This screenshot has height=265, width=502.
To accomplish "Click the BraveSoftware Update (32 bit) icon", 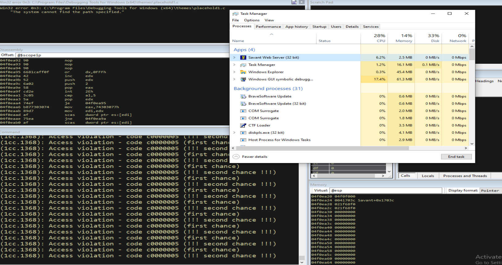I will [x=243, y=104].
